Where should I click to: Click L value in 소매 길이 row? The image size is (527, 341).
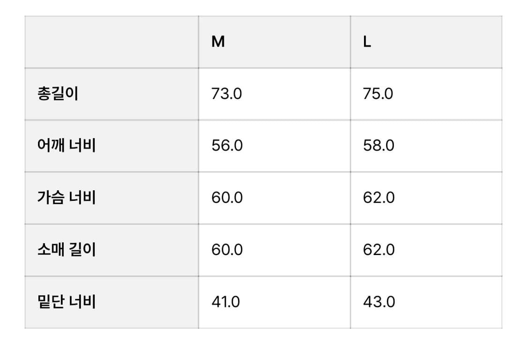[379, 250]
